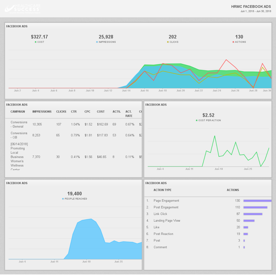
Task: Sort by the ACTIONS column header
Action: click(233, 190)
